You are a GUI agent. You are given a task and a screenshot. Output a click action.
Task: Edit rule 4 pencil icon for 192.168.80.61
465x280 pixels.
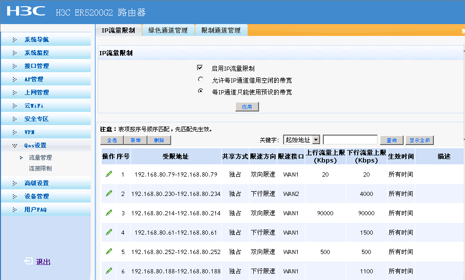tap(109, 232)
